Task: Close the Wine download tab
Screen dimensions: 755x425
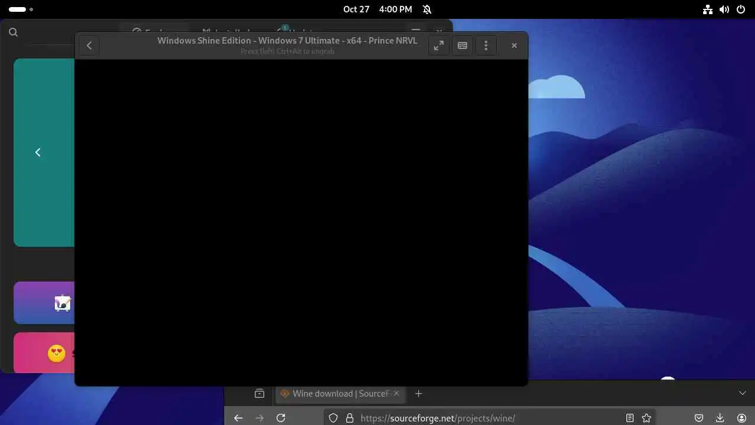Action: [396, 394]
